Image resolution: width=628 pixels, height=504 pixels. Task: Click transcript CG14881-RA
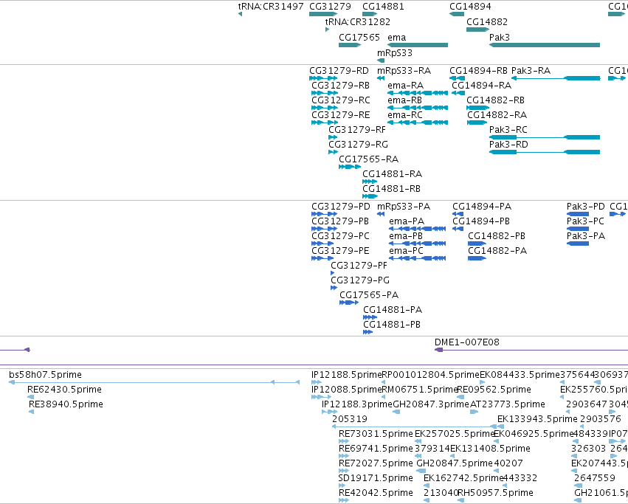pos(393,174)
